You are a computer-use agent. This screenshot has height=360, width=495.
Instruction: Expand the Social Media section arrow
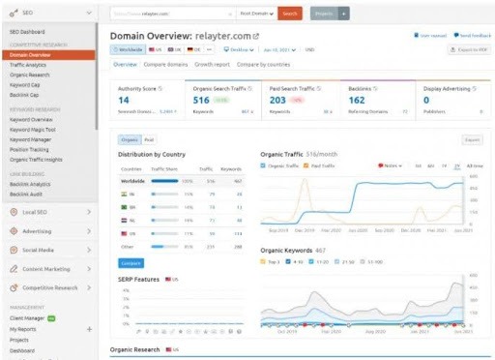pyautogui.click(x=89, y=250)
